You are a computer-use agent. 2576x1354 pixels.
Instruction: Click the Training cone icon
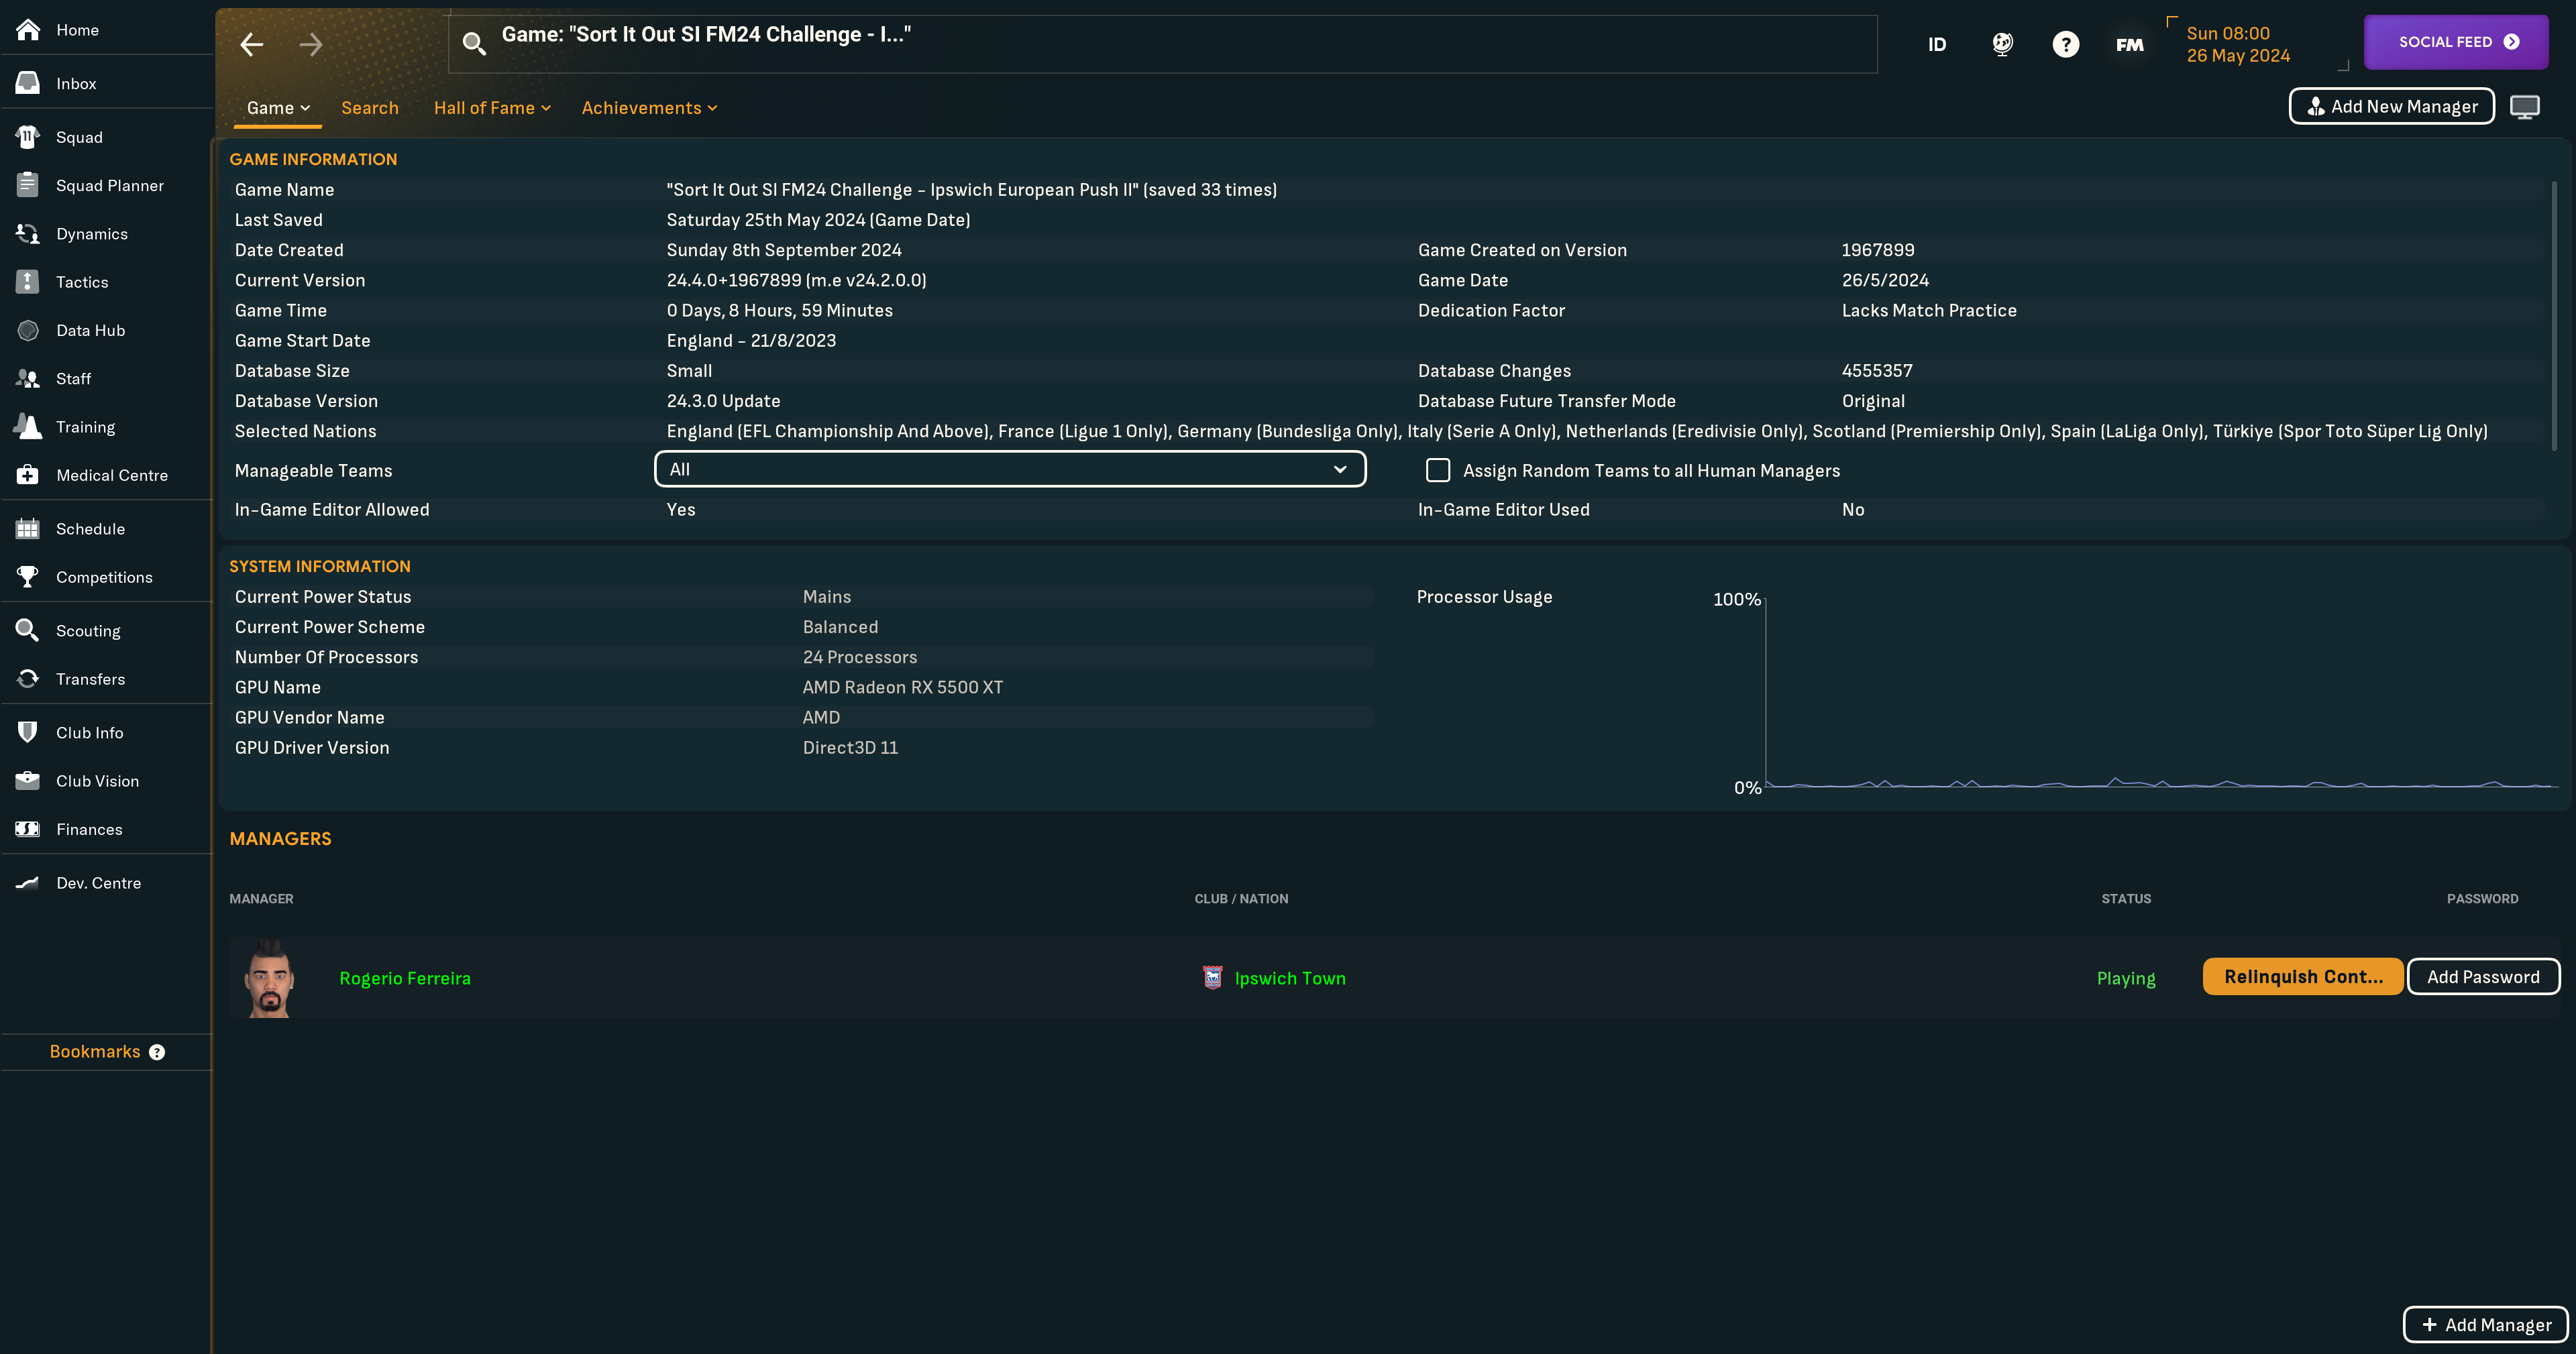point(28,427)
